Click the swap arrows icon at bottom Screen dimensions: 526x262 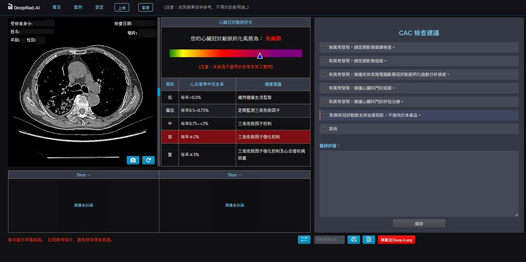[304, 240]
